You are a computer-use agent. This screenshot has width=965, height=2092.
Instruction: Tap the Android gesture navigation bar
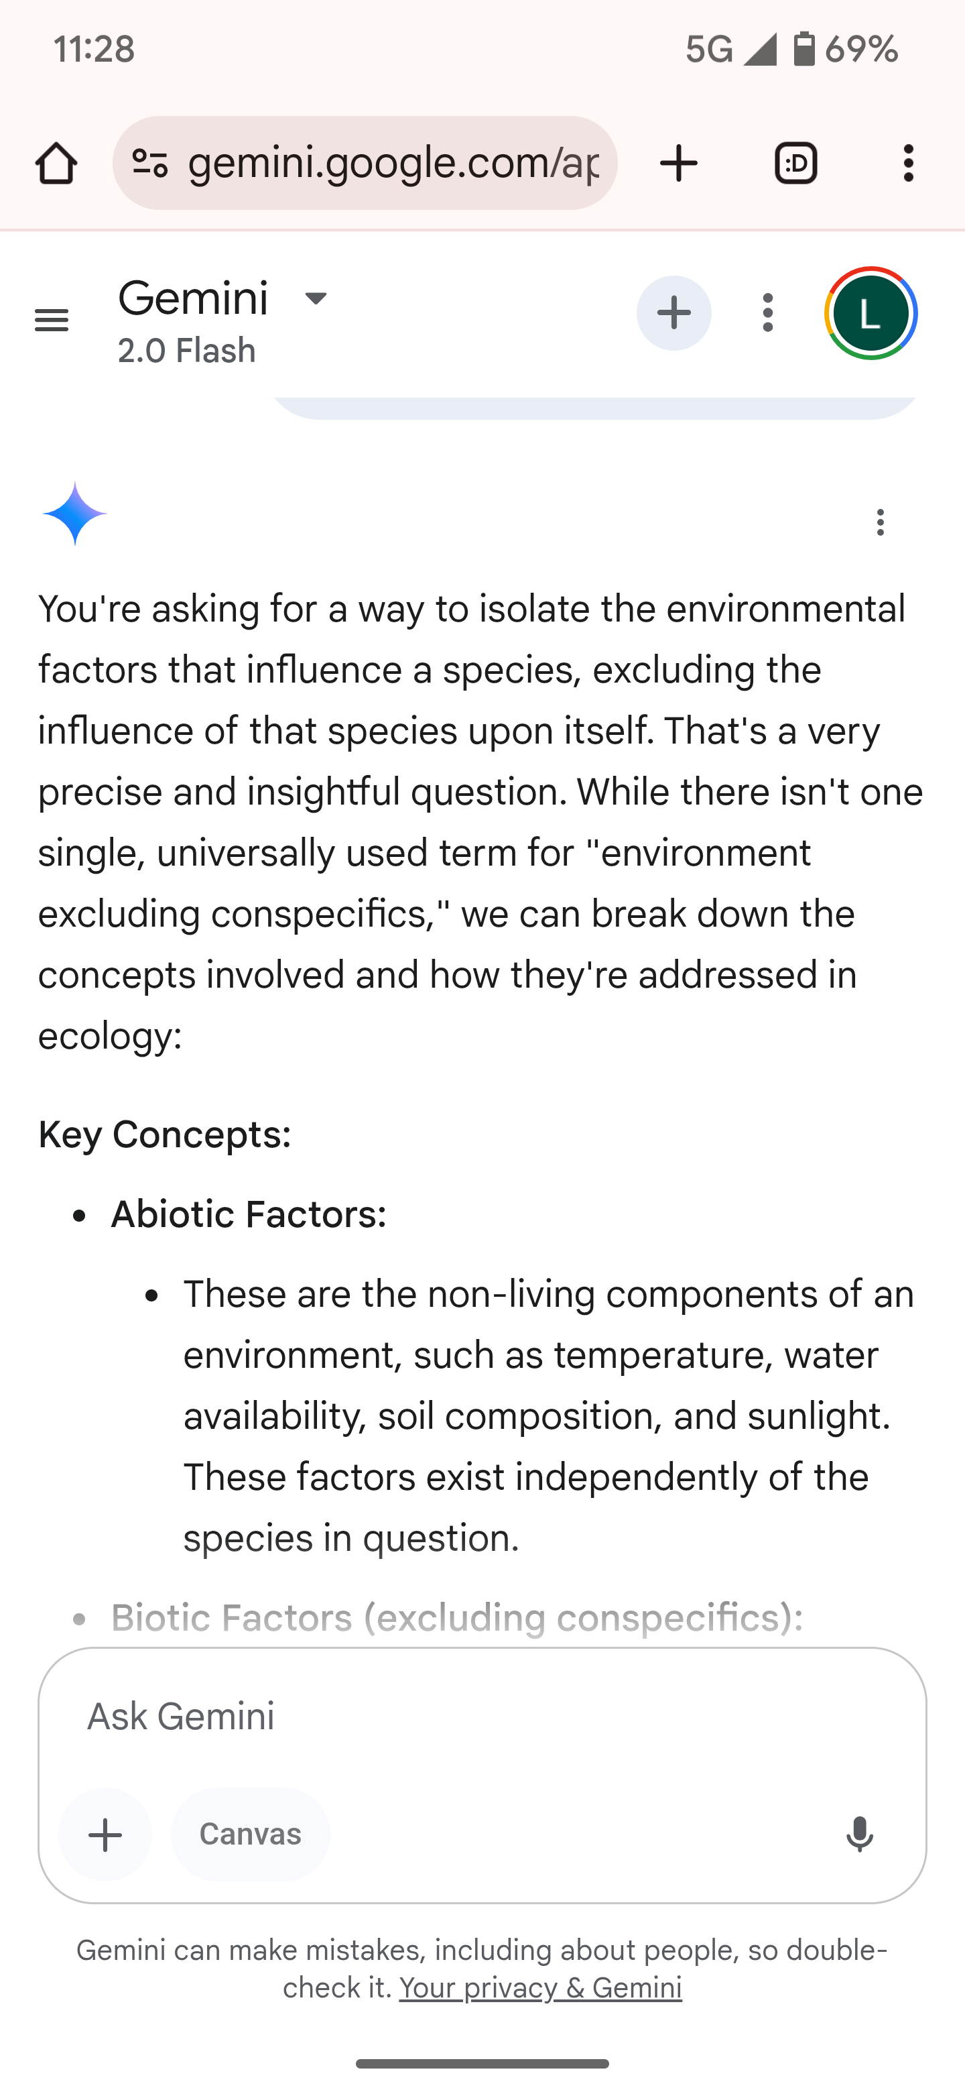(482, 2064)
